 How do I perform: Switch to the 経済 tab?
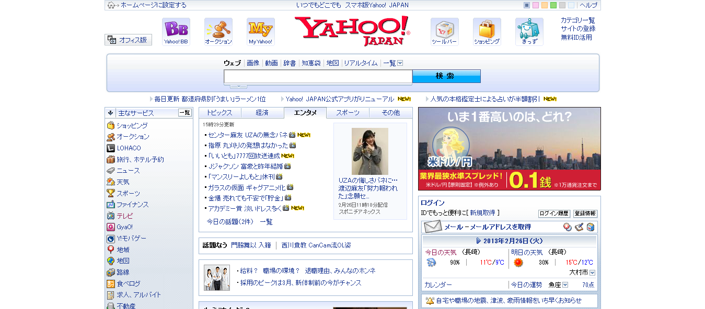coord(262,113)
